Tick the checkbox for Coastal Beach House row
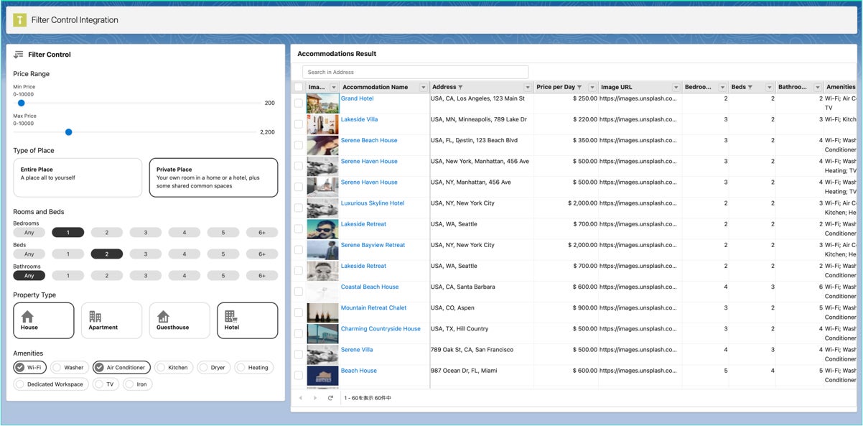863x426 pixels. [299, 292]
